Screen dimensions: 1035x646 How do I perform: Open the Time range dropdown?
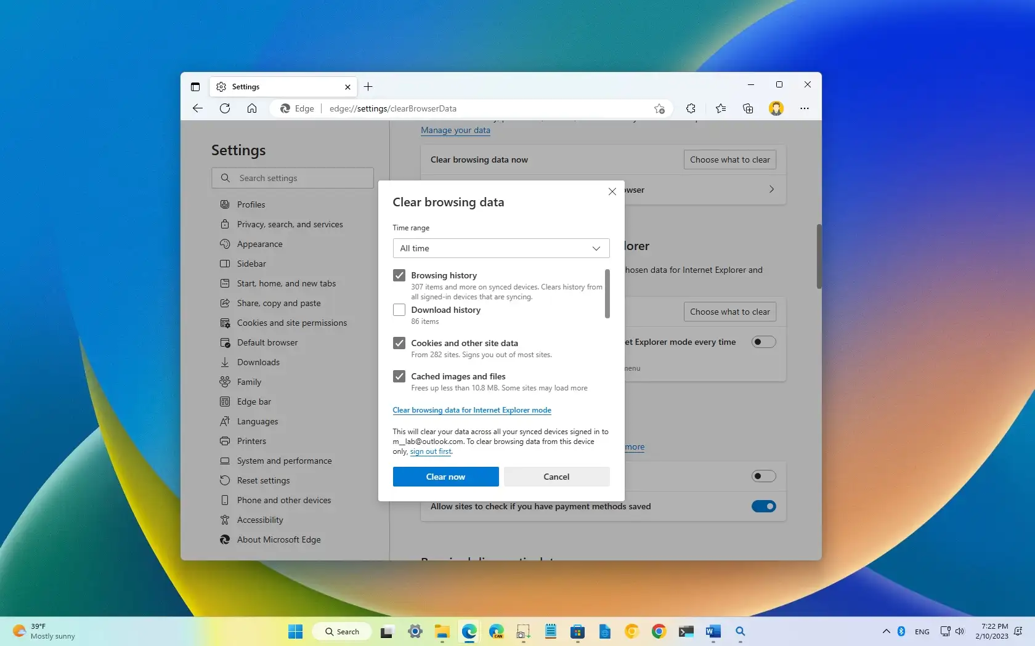pos(501,248)
